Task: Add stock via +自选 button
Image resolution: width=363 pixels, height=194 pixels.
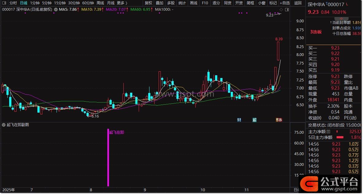Action: (284, 3)
